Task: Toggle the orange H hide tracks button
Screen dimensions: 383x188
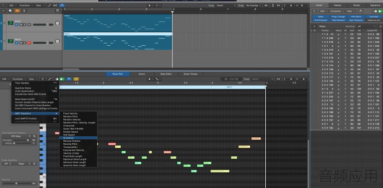Action: tap(17, 11)
